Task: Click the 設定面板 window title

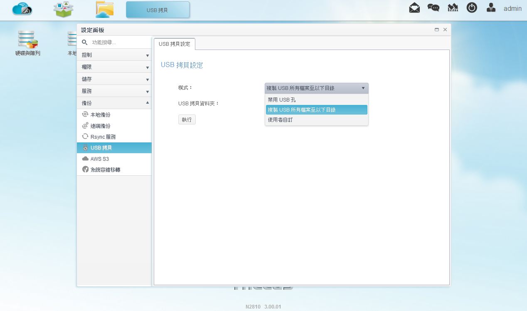Action: pyautogui.click(x=93, y=30)
